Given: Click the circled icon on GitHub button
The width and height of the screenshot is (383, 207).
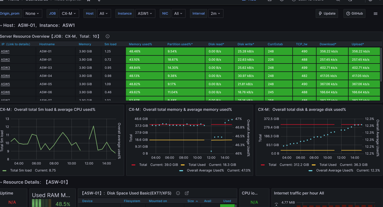Looking at the screenshot, I should pyautogui.click(x=348, y=13).
